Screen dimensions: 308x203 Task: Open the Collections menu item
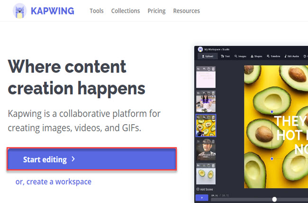(126, 11)
